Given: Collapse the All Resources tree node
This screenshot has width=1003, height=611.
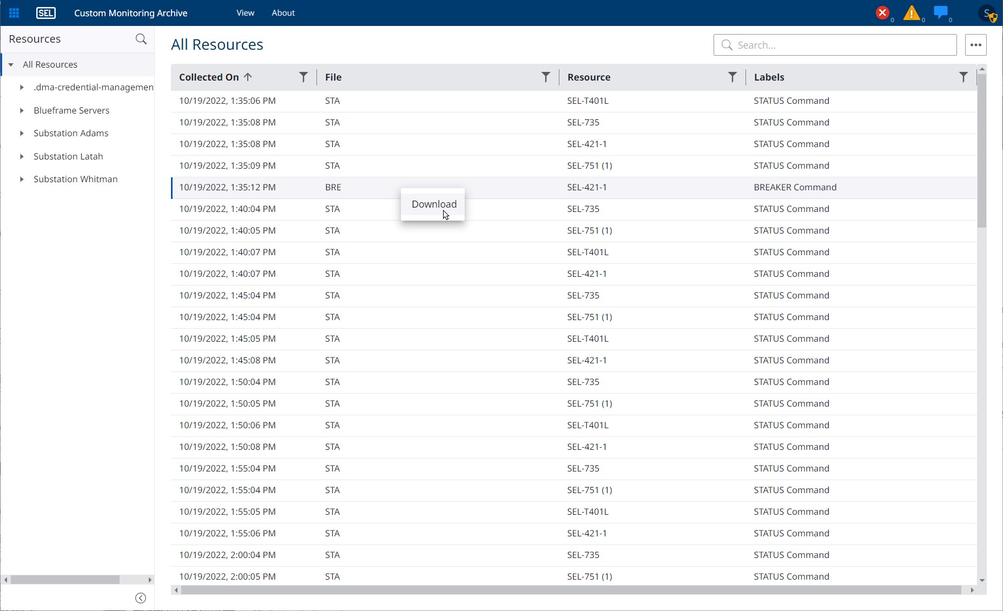Looking at the screenshot, I should 11,65.
